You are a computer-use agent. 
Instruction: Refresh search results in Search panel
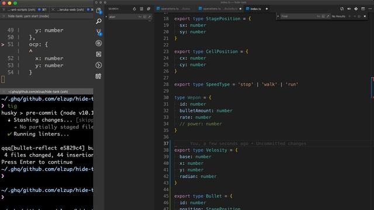pyautogui.click(x=134, y=9)
